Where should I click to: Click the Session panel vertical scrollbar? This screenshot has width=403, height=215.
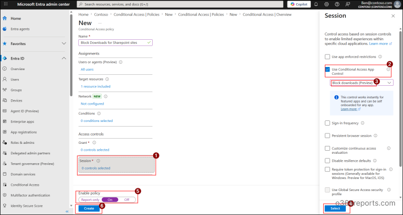(x=400, y=99)
